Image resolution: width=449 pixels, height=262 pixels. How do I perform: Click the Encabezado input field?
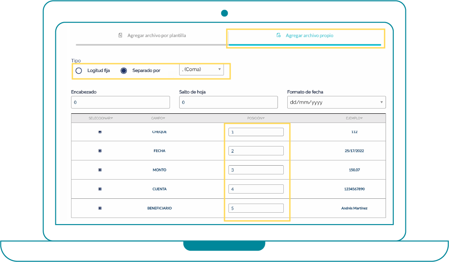[120, 102]
